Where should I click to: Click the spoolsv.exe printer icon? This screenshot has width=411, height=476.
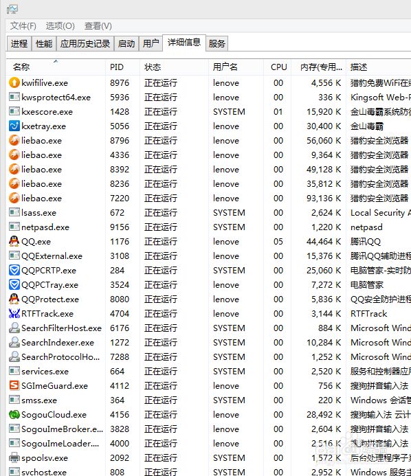tap(14, 457)
